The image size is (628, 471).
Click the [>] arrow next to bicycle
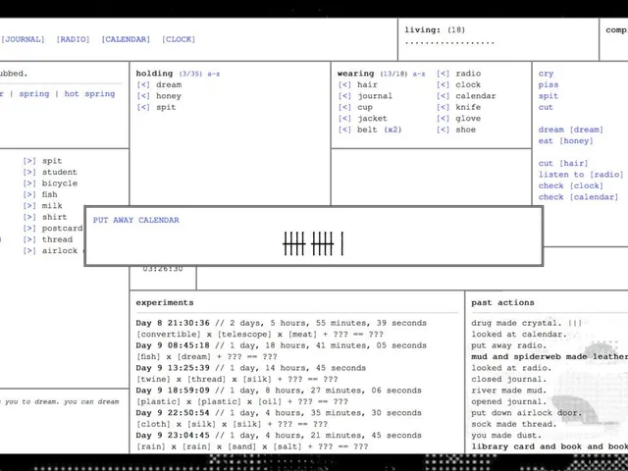(29, 183)
